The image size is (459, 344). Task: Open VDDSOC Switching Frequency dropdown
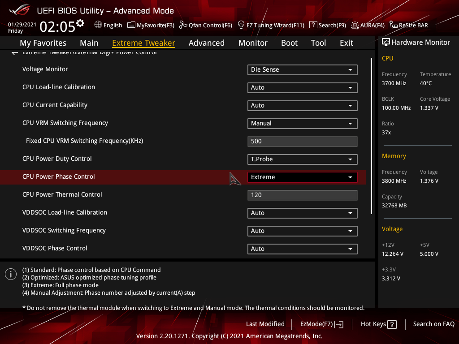coord(303,231)
